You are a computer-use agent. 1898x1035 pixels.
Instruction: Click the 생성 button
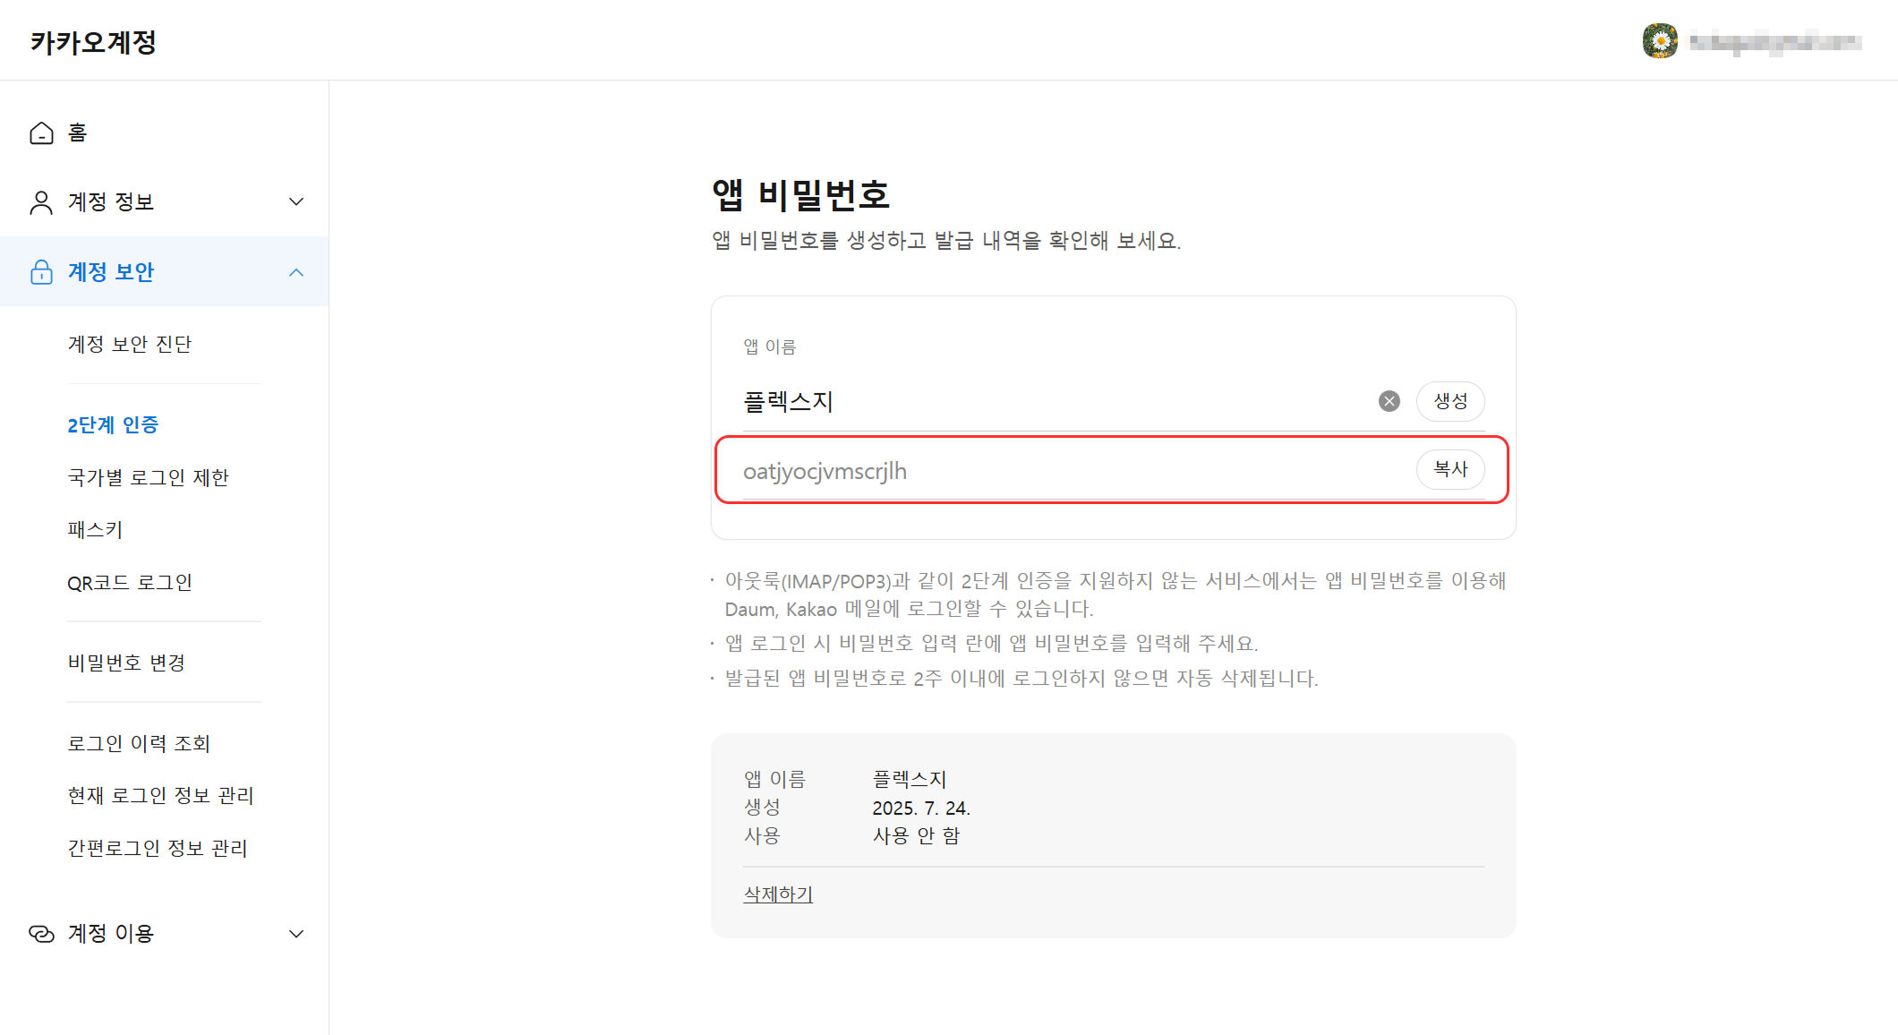point(1450,401)
